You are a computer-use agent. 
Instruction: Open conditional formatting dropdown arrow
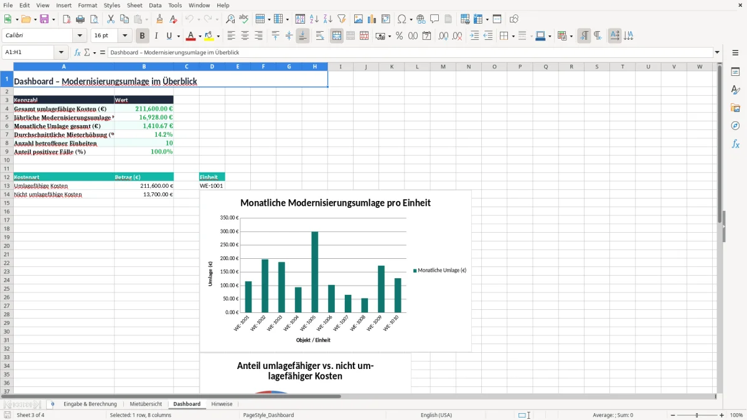pos(571,36)
